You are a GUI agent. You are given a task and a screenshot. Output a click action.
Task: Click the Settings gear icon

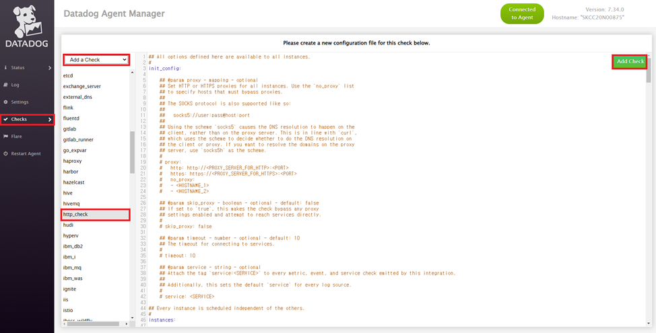point(5,102)
